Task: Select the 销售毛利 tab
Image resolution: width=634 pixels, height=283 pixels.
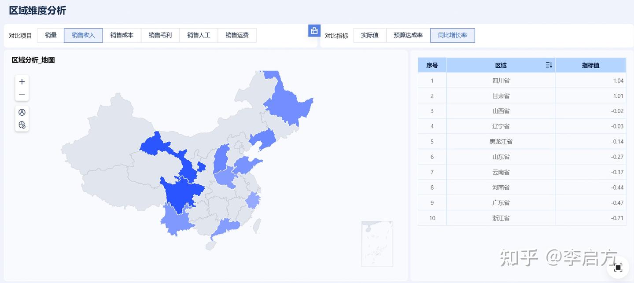Action: pos(160,35)
